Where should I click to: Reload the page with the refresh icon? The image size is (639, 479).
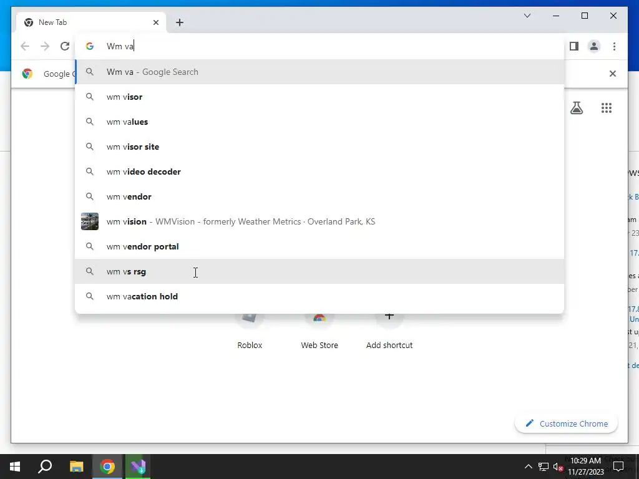click(x=65, y=46)
